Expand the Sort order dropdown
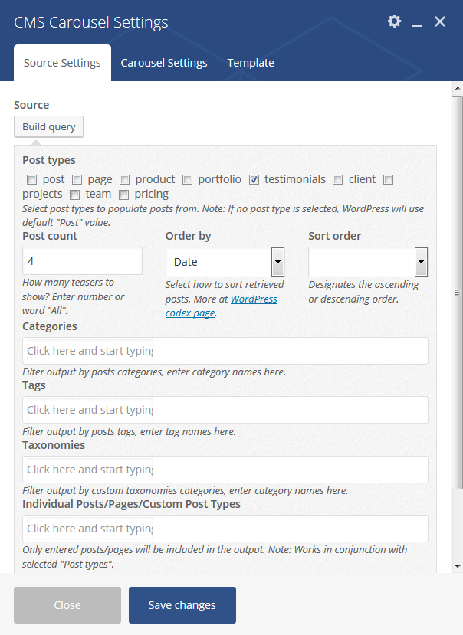The height and width of the screenshot is (635, 463). point(368,262)
